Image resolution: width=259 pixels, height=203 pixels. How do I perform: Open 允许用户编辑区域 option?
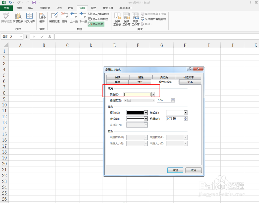[x=153, y=19]
